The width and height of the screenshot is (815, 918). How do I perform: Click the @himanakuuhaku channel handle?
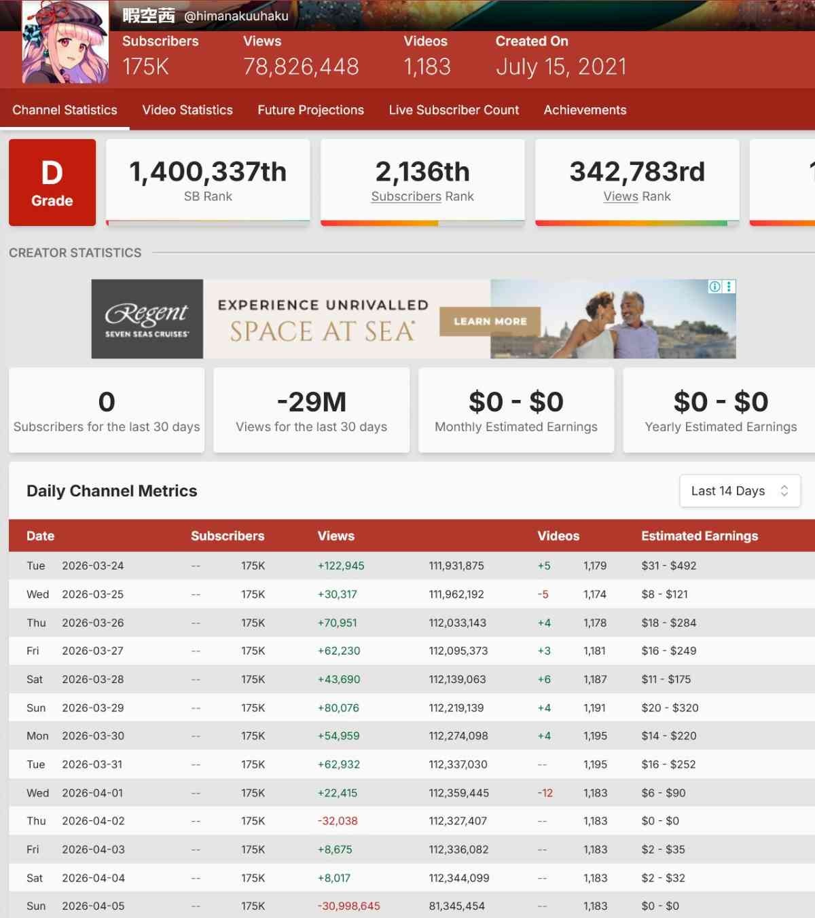236,16
